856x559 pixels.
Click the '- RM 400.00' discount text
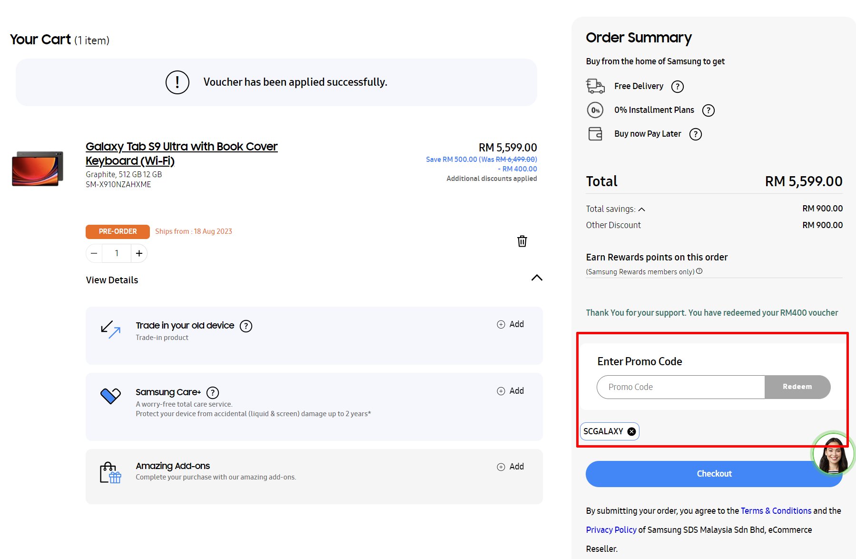(517, 169)
